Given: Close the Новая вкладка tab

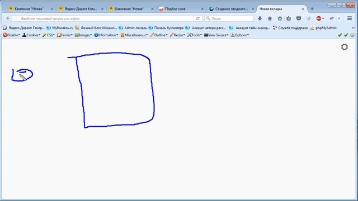Looking at the screenshot, I should pyautogui.click(x=303, y=9).
